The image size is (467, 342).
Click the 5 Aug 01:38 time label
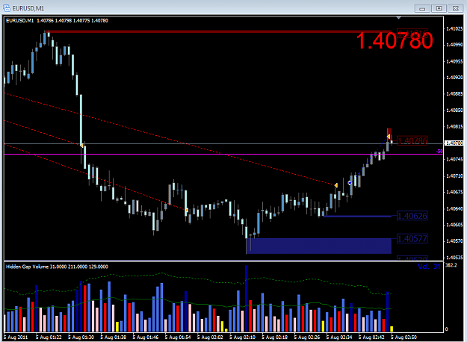pyautogui.click(x=113, y=338)
